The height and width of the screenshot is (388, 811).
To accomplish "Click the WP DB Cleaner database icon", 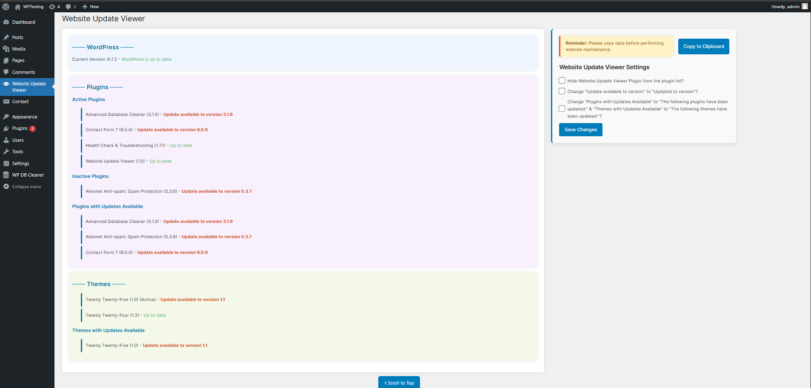I will tap(6, 175).
